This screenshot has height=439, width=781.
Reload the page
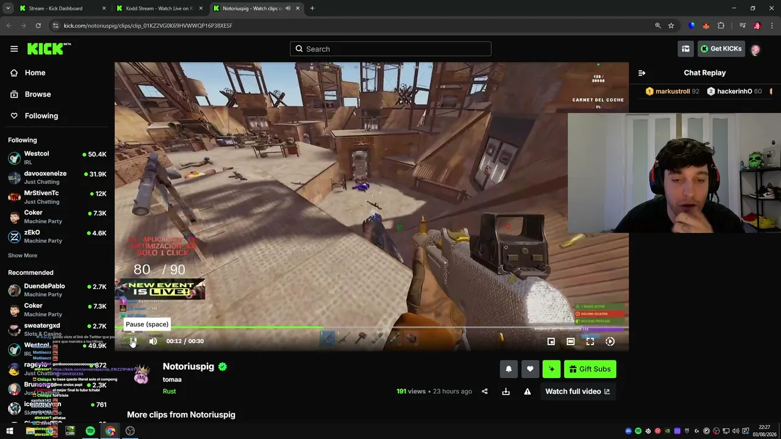[38, 26]
